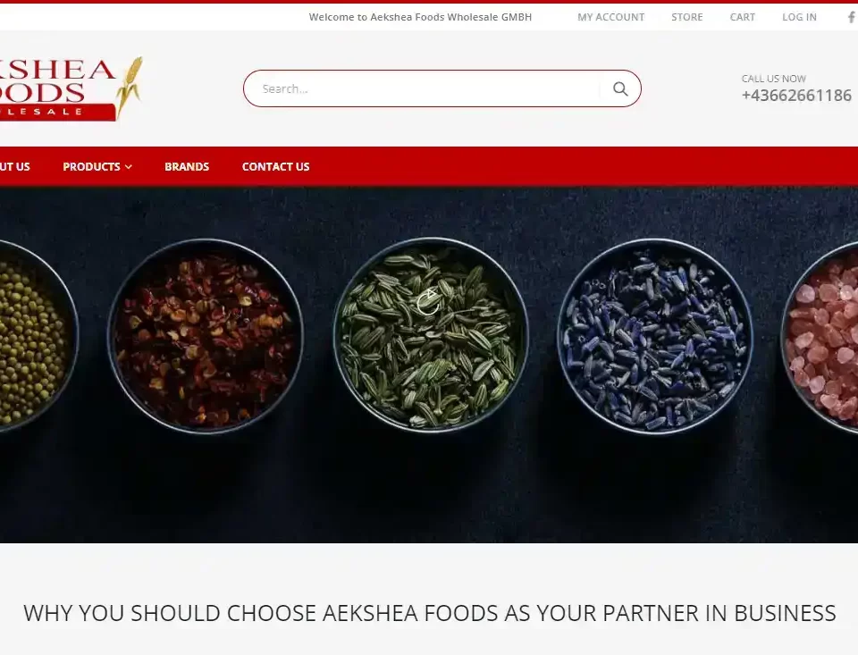Image resolution: width=858 pixels, height=655 pixels.
Task: Click the Log In link
Action: (799, 17)
